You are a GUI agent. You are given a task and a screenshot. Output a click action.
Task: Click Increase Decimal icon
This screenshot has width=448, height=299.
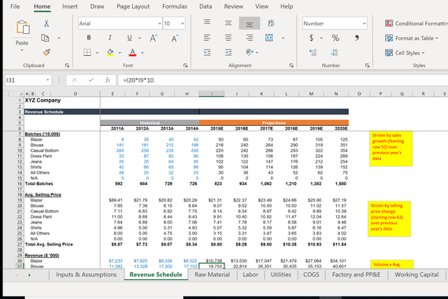[313, 52]
